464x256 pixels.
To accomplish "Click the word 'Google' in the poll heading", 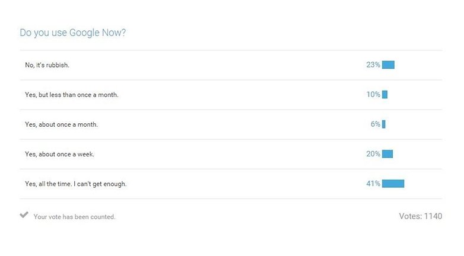I will point(84,33).
